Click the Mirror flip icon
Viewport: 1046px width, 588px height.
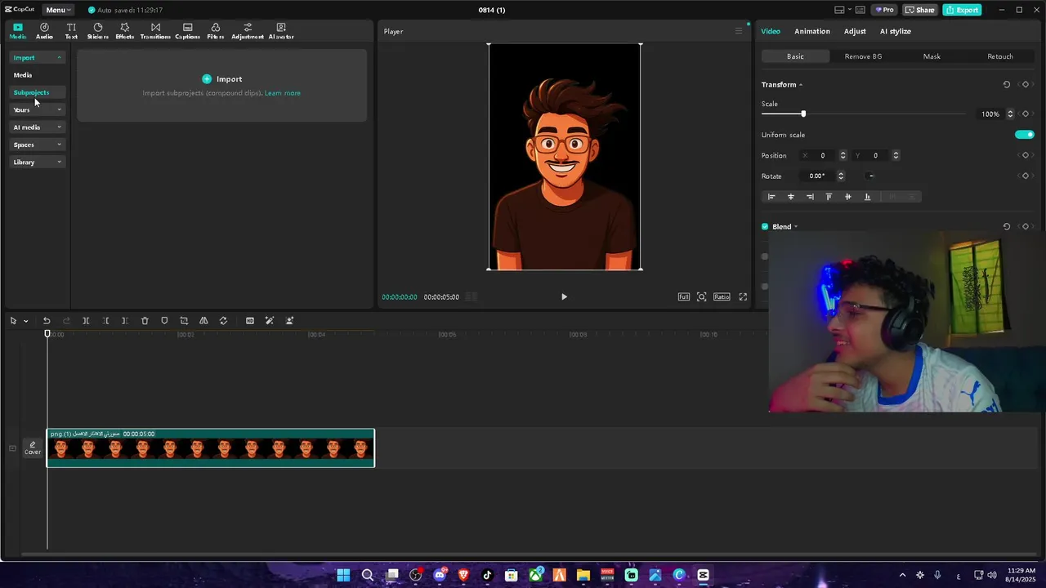pyautogui.click(x=203, y=321)
